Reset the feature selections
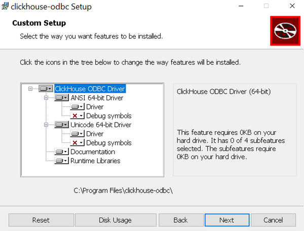 click(x=41, y=220)
